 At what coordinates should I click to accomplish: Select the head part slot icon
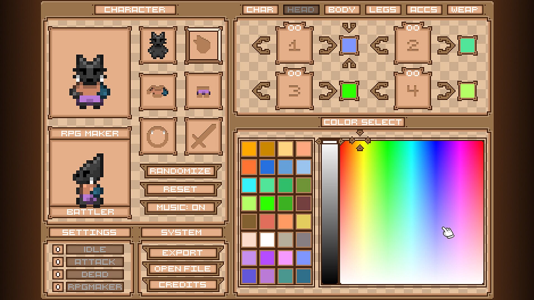pos(203,45)
